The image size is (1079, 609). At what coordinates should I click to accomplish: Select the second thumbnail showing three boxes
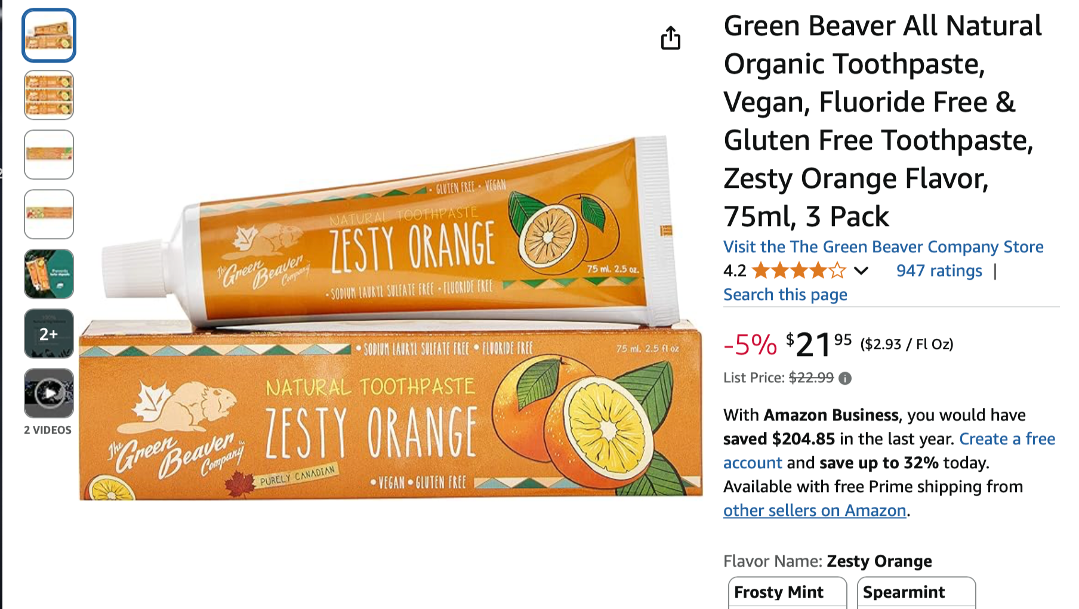[49, 95]
